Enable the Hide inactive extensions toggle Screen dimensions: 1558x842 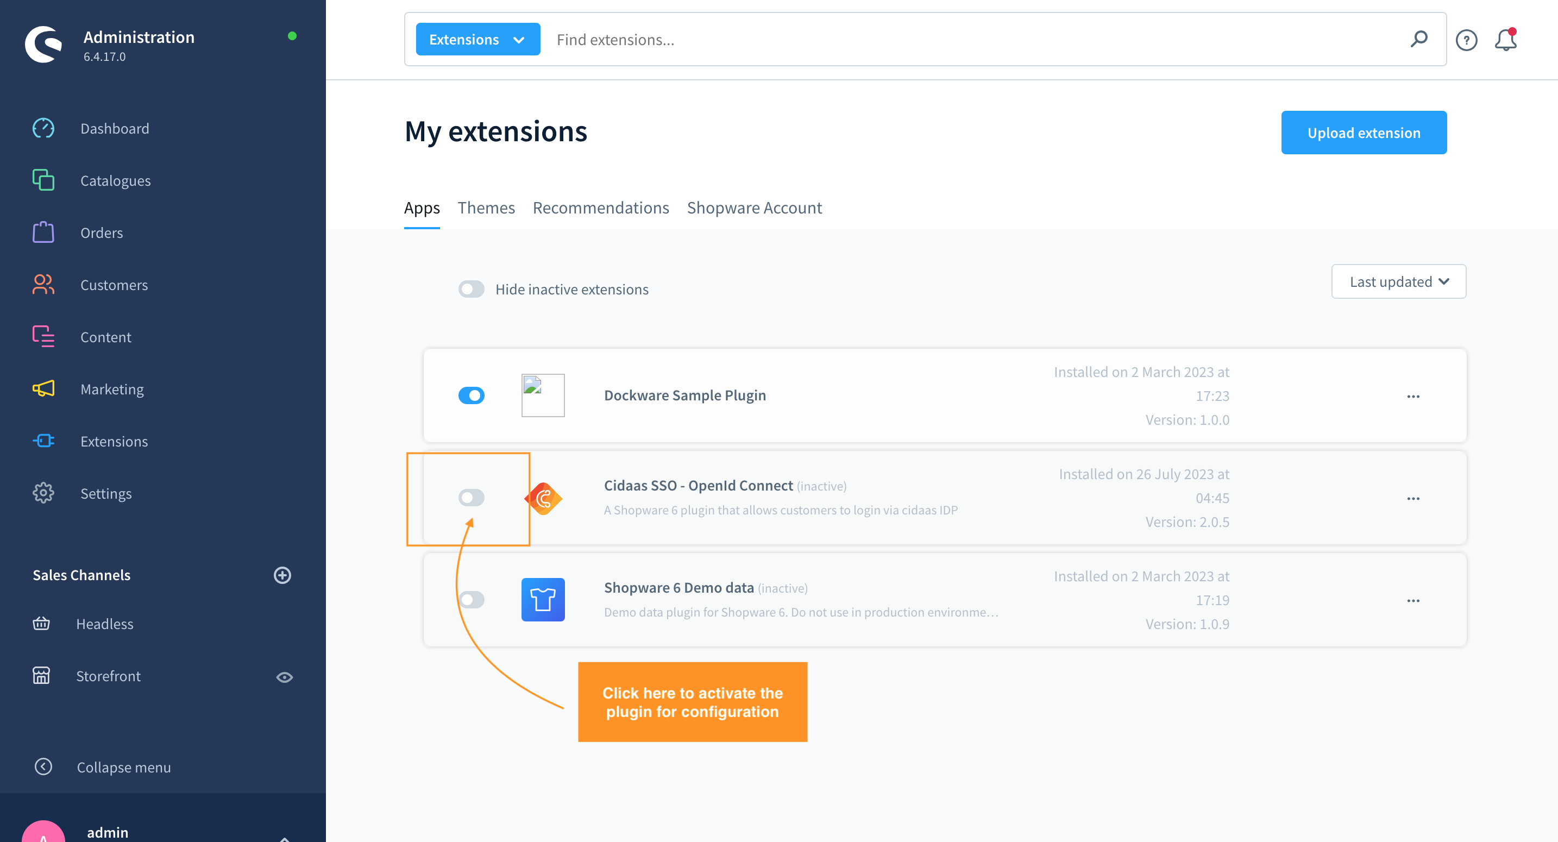[471, 289]
